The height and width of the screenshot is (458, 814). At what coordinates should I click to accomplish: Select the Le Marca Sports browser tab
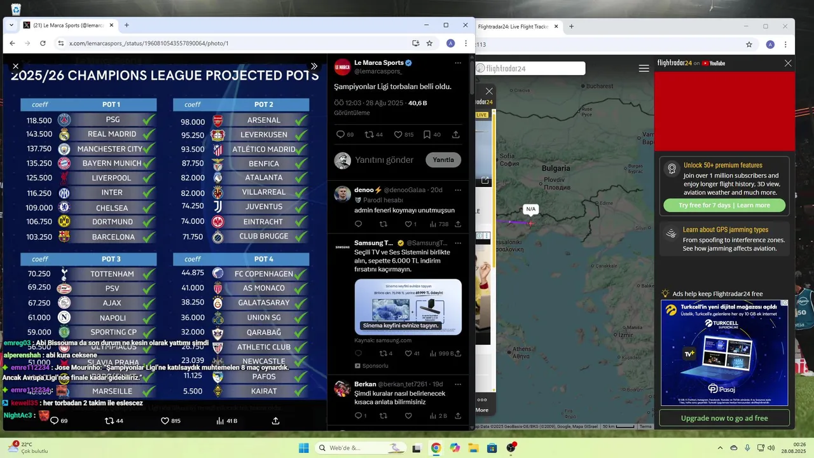68,25
